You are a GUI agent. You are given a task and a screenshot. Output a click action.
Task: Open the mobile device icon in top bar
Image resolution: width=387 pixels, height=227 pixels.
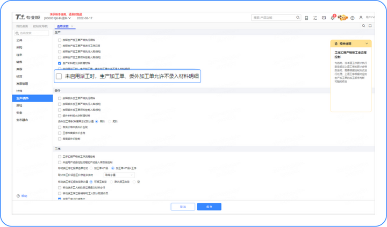point(306,18)
